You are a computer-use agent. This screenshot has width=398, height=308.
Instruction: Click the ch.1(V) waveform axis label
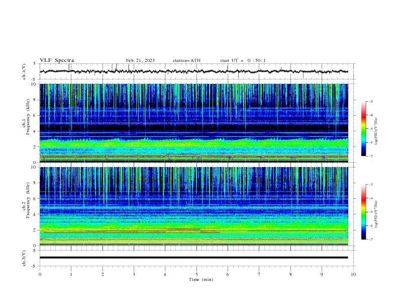pos(24,71)
